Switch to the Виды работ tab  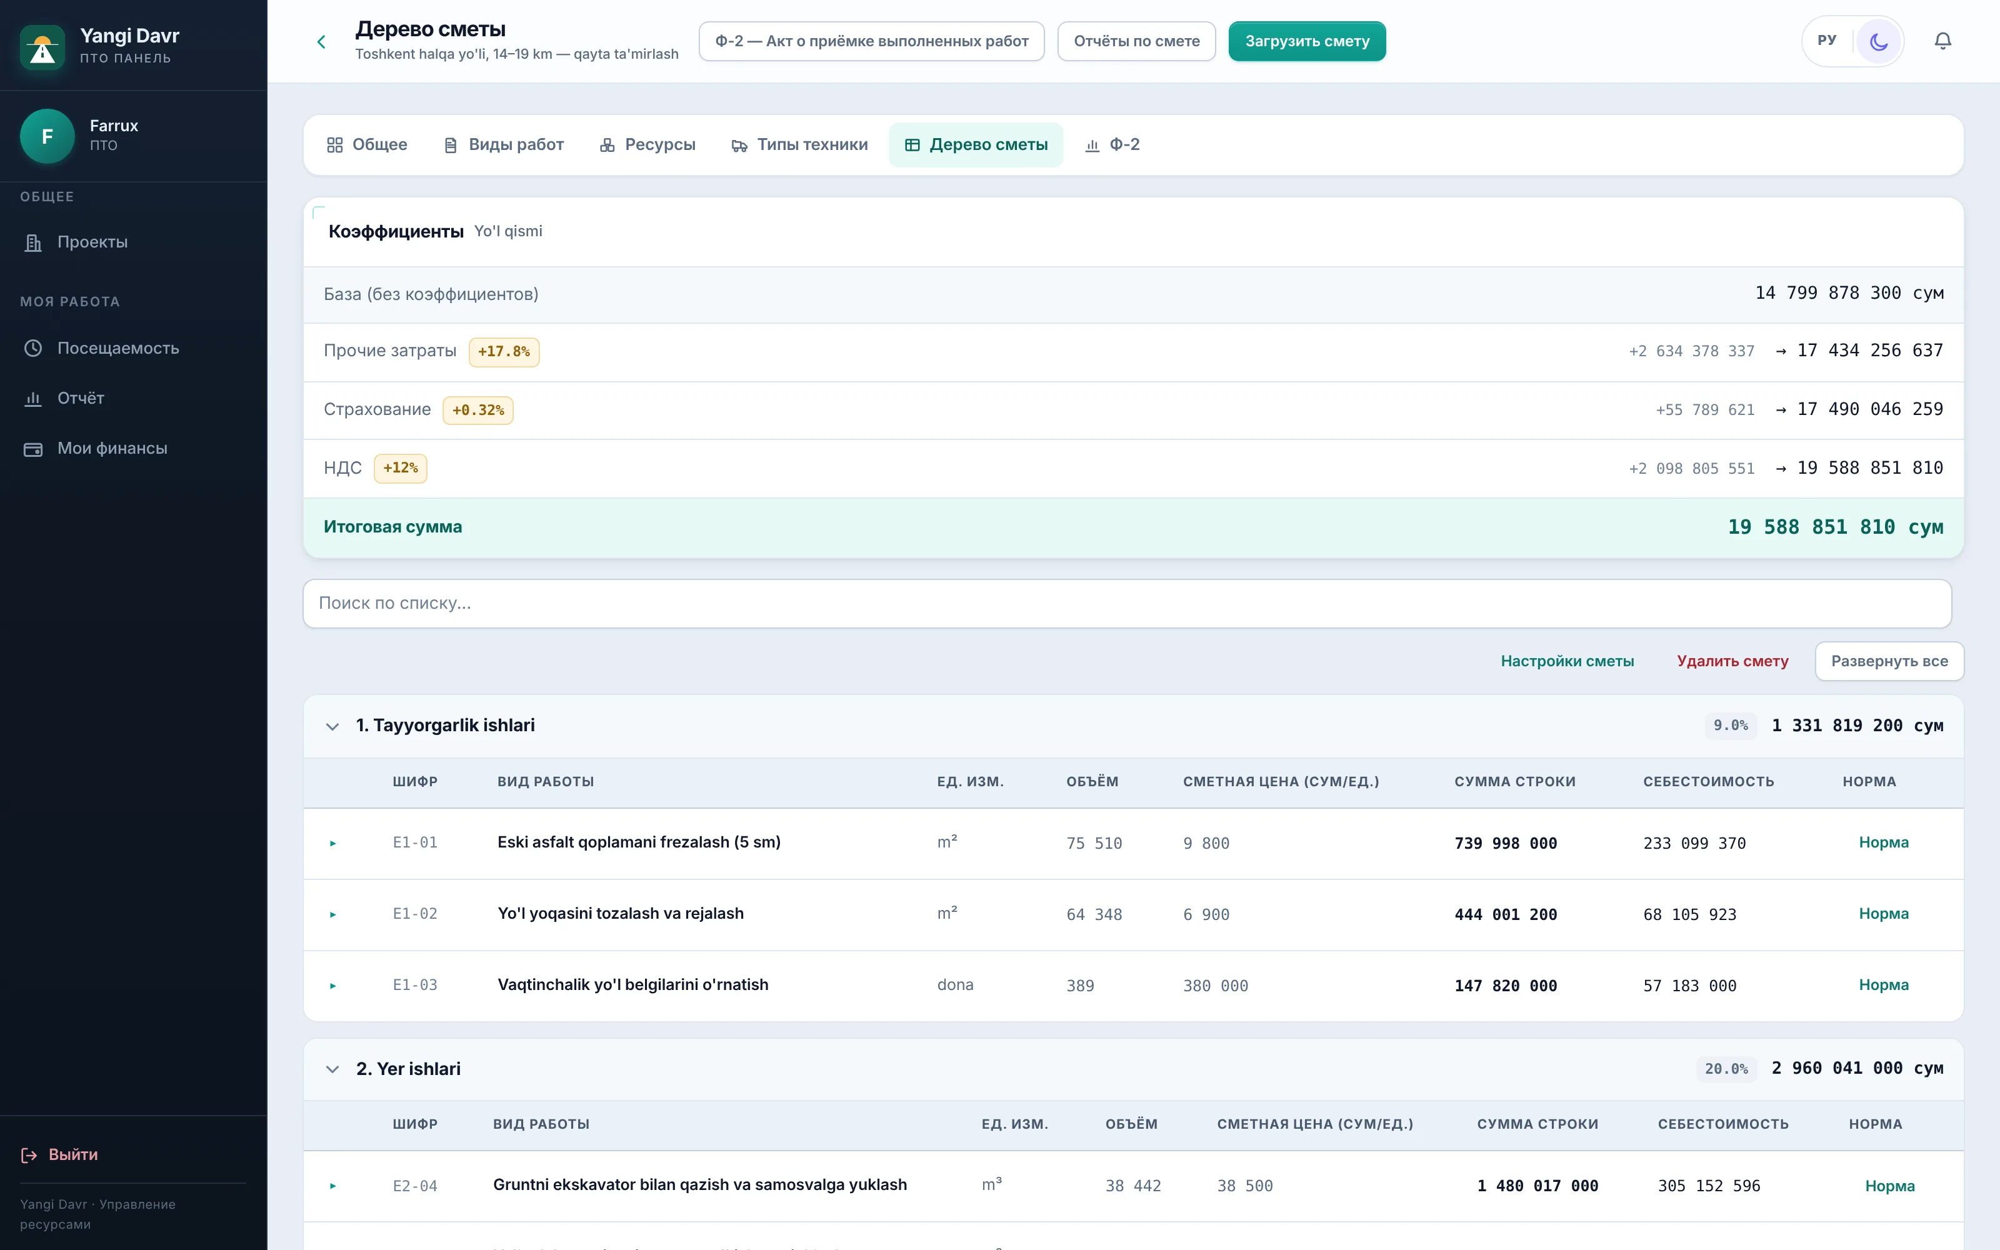[503, 144]
